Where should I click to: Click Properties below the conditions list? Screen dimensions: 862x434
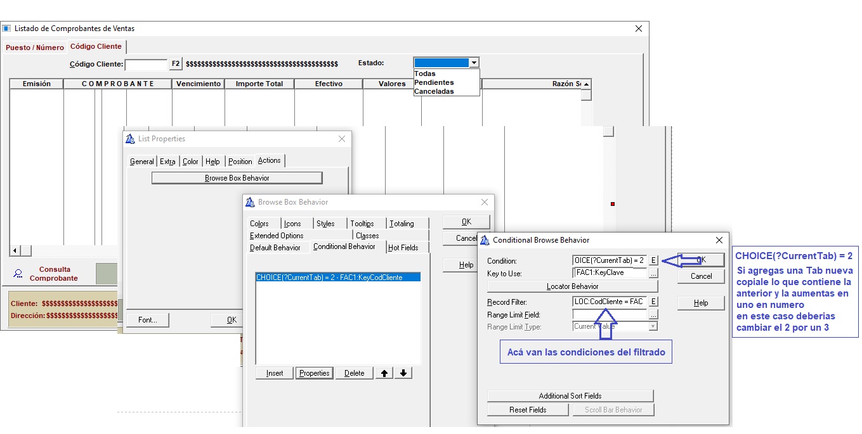click(x=315, y=373)
